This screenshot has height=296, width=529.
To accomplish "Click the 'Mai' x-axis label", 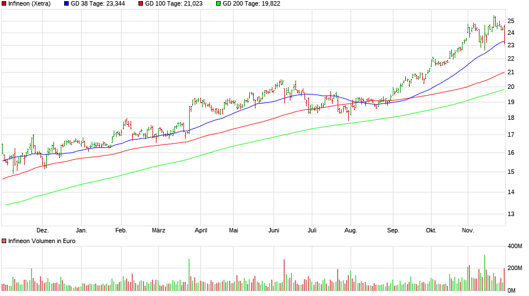I will [x=234, y=231].
